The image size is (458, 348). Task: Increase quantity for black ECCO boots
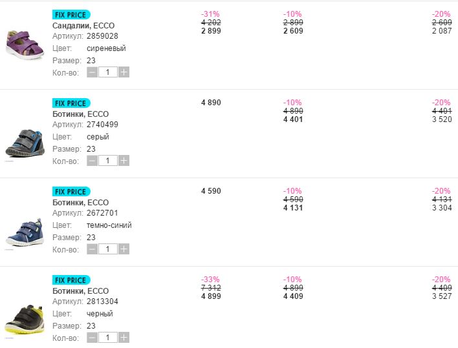(x=124, y=338)
